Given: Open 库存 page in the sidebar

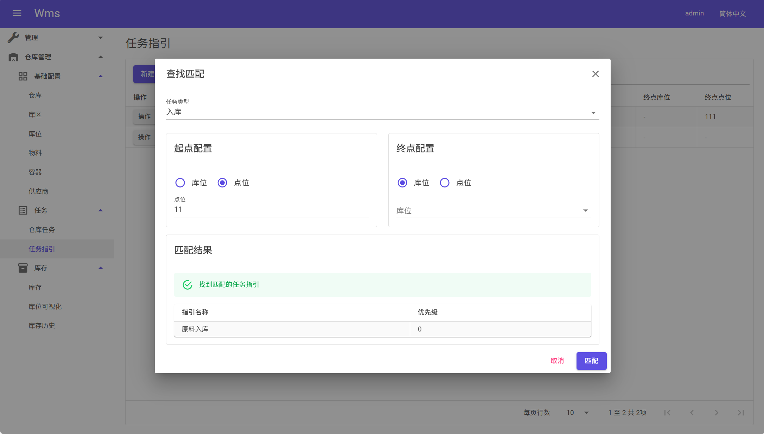Looking at the screenshot, I should (57, 287).
